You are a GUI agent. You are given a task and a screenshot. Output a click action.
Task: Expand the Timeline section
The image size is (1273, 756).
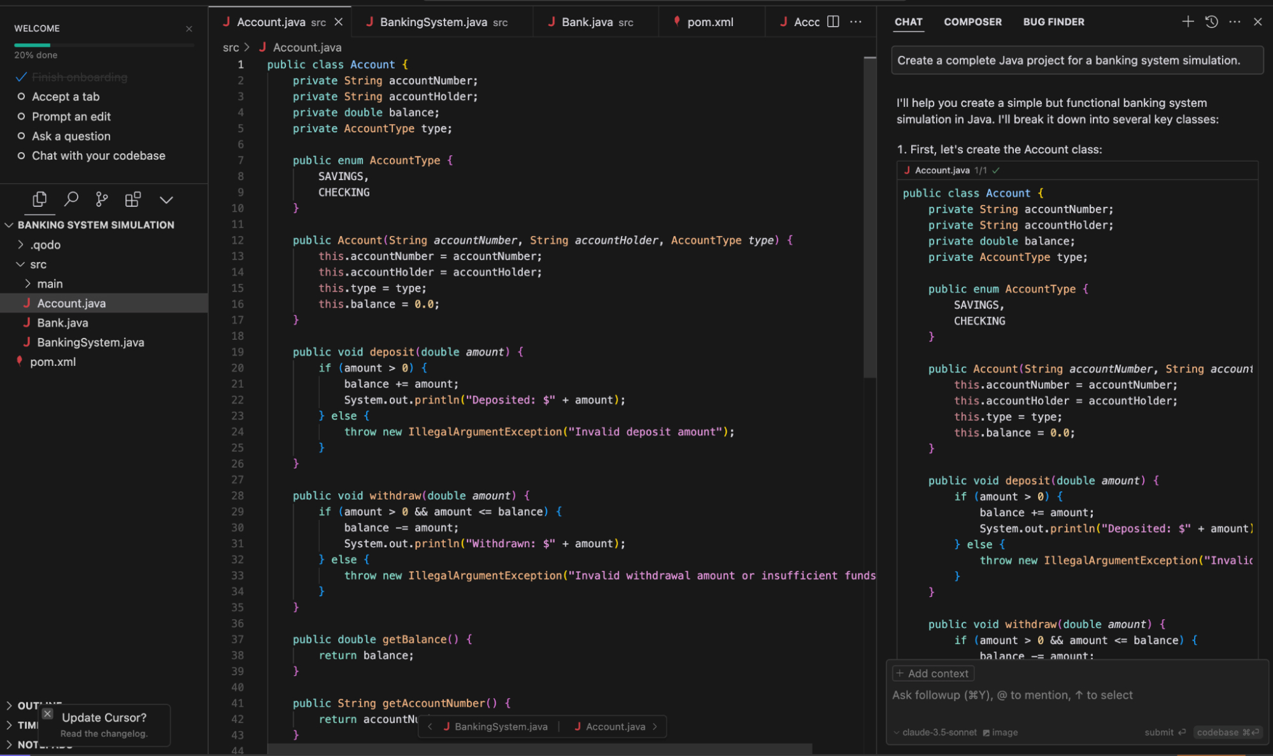(9, 725)
